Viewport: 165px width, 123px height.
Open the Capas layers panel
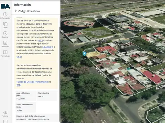pos(5,25)
